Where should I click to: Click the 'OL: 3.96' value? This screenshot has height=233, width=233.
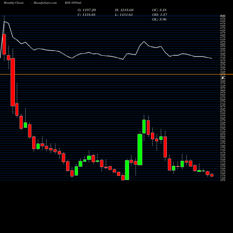pyautogui.click(x=159, y=20)
